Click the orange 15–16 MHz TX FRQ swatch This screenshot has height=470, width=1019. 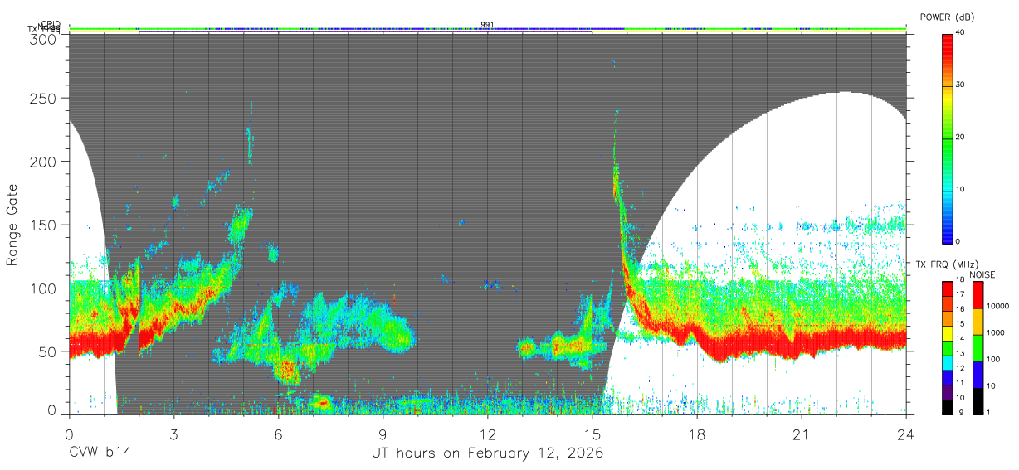tap(947, 318)
